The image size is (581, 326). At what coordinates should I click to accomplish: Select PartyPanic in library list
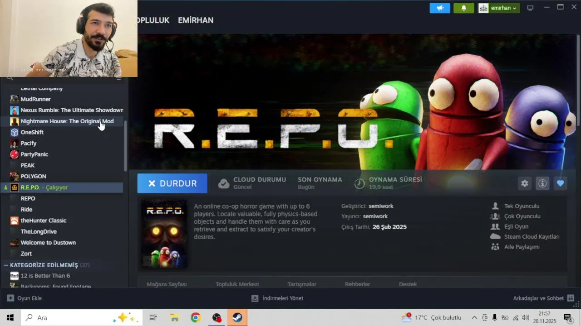click(x=62, y=154)
